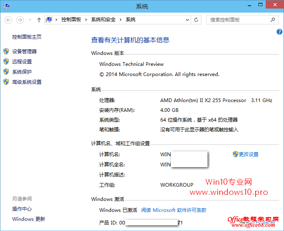
Task: Expand chevron after 系统和安全 breadcrumb
Action: pyautogui.click(x=121, y=20)
